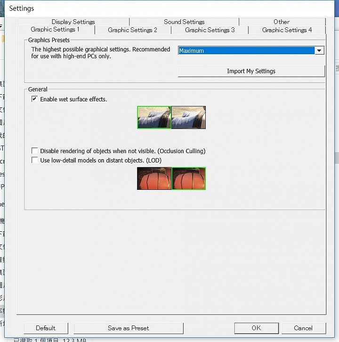Open Graphic Settings 4 tab
The width and height of the screenshot is (339, 342).
[287, 30]
